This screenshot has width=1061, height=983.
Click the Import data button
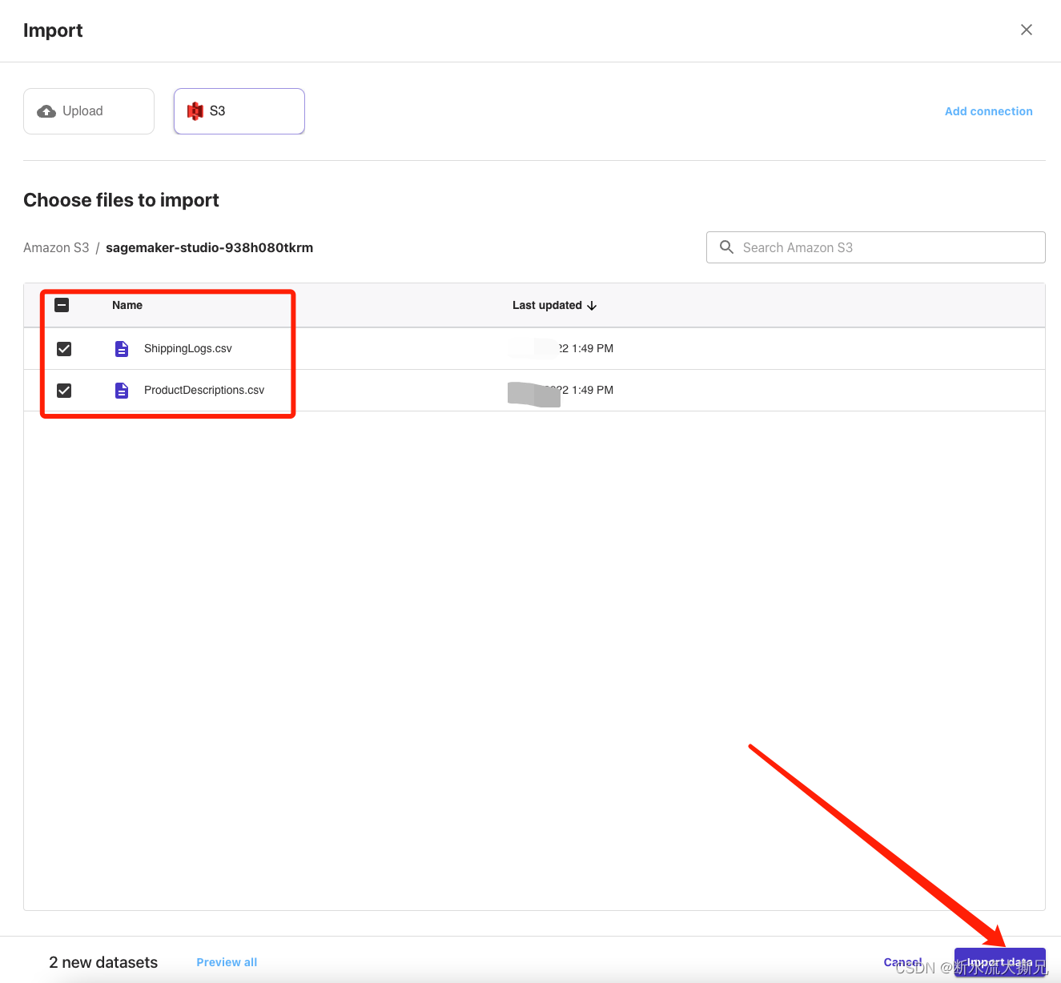pyautogui.click(x=1000, y=962)
